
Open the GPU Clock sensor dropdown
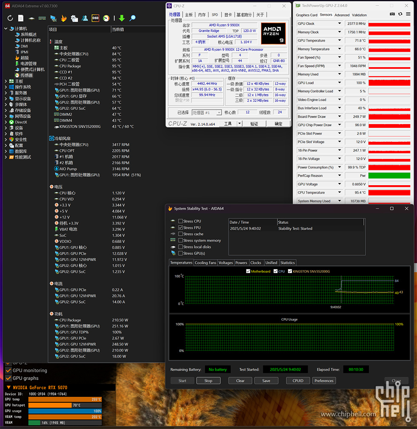(x=340, y=23)
